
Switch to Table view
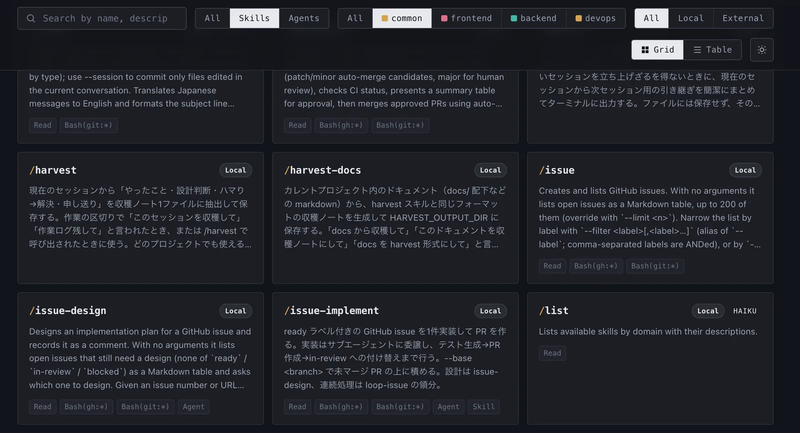click(712, 50)
